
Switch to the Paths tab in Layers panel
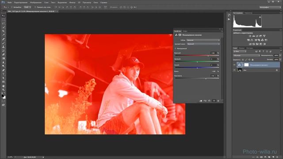pyautogui.click(x=250, y=48)
